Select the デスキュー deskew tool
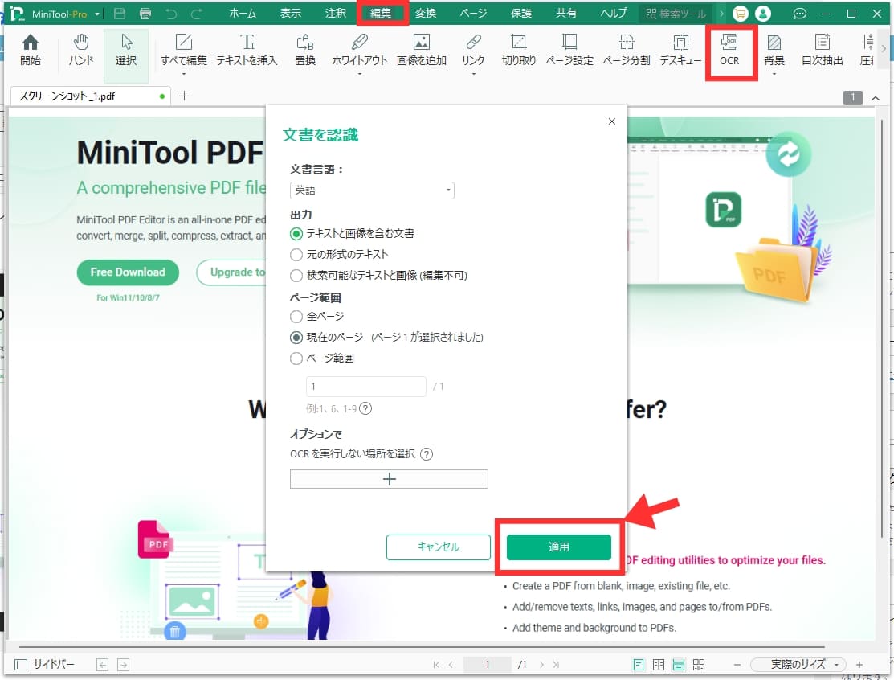This screenshot has height=680, width=894. tap(680, 50)
